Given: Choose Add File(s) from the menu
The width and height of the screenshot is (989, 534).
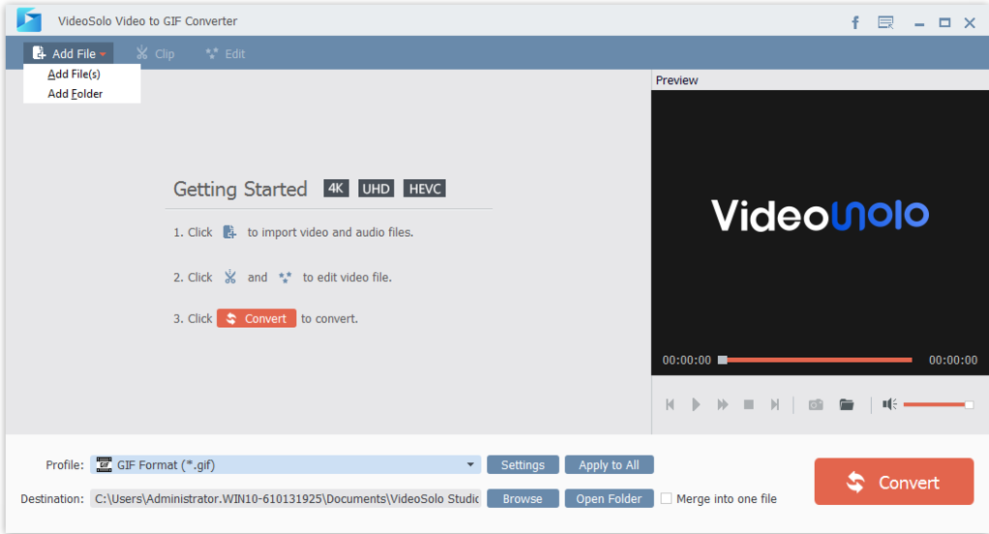Looking at the screenshot, I should [x=74, y=74].
